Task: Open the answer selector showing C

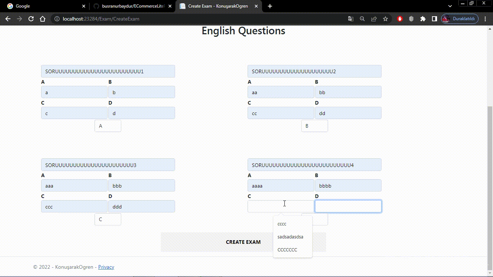Action: tap(108, 219)
